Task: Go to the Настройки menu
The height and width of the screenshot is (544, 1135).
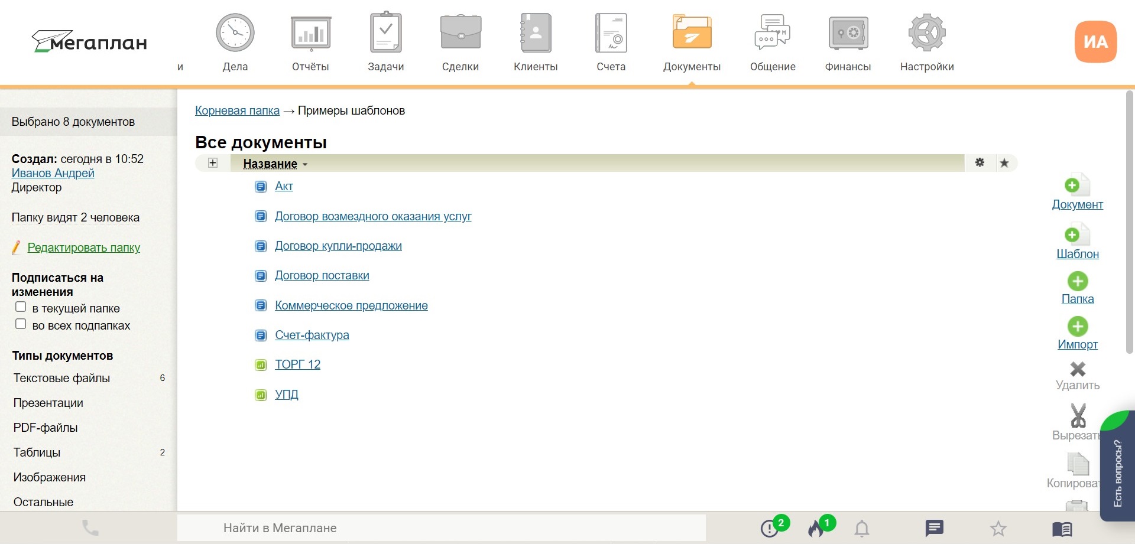Action: tap(927, 43)
